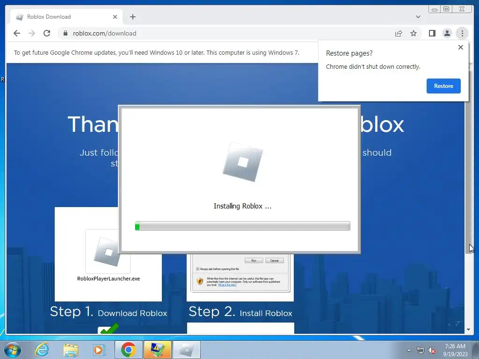The height and width of the screenshot is (359, 479).
Task: Open the Windows Start button
Action: [x=13, y=350]
